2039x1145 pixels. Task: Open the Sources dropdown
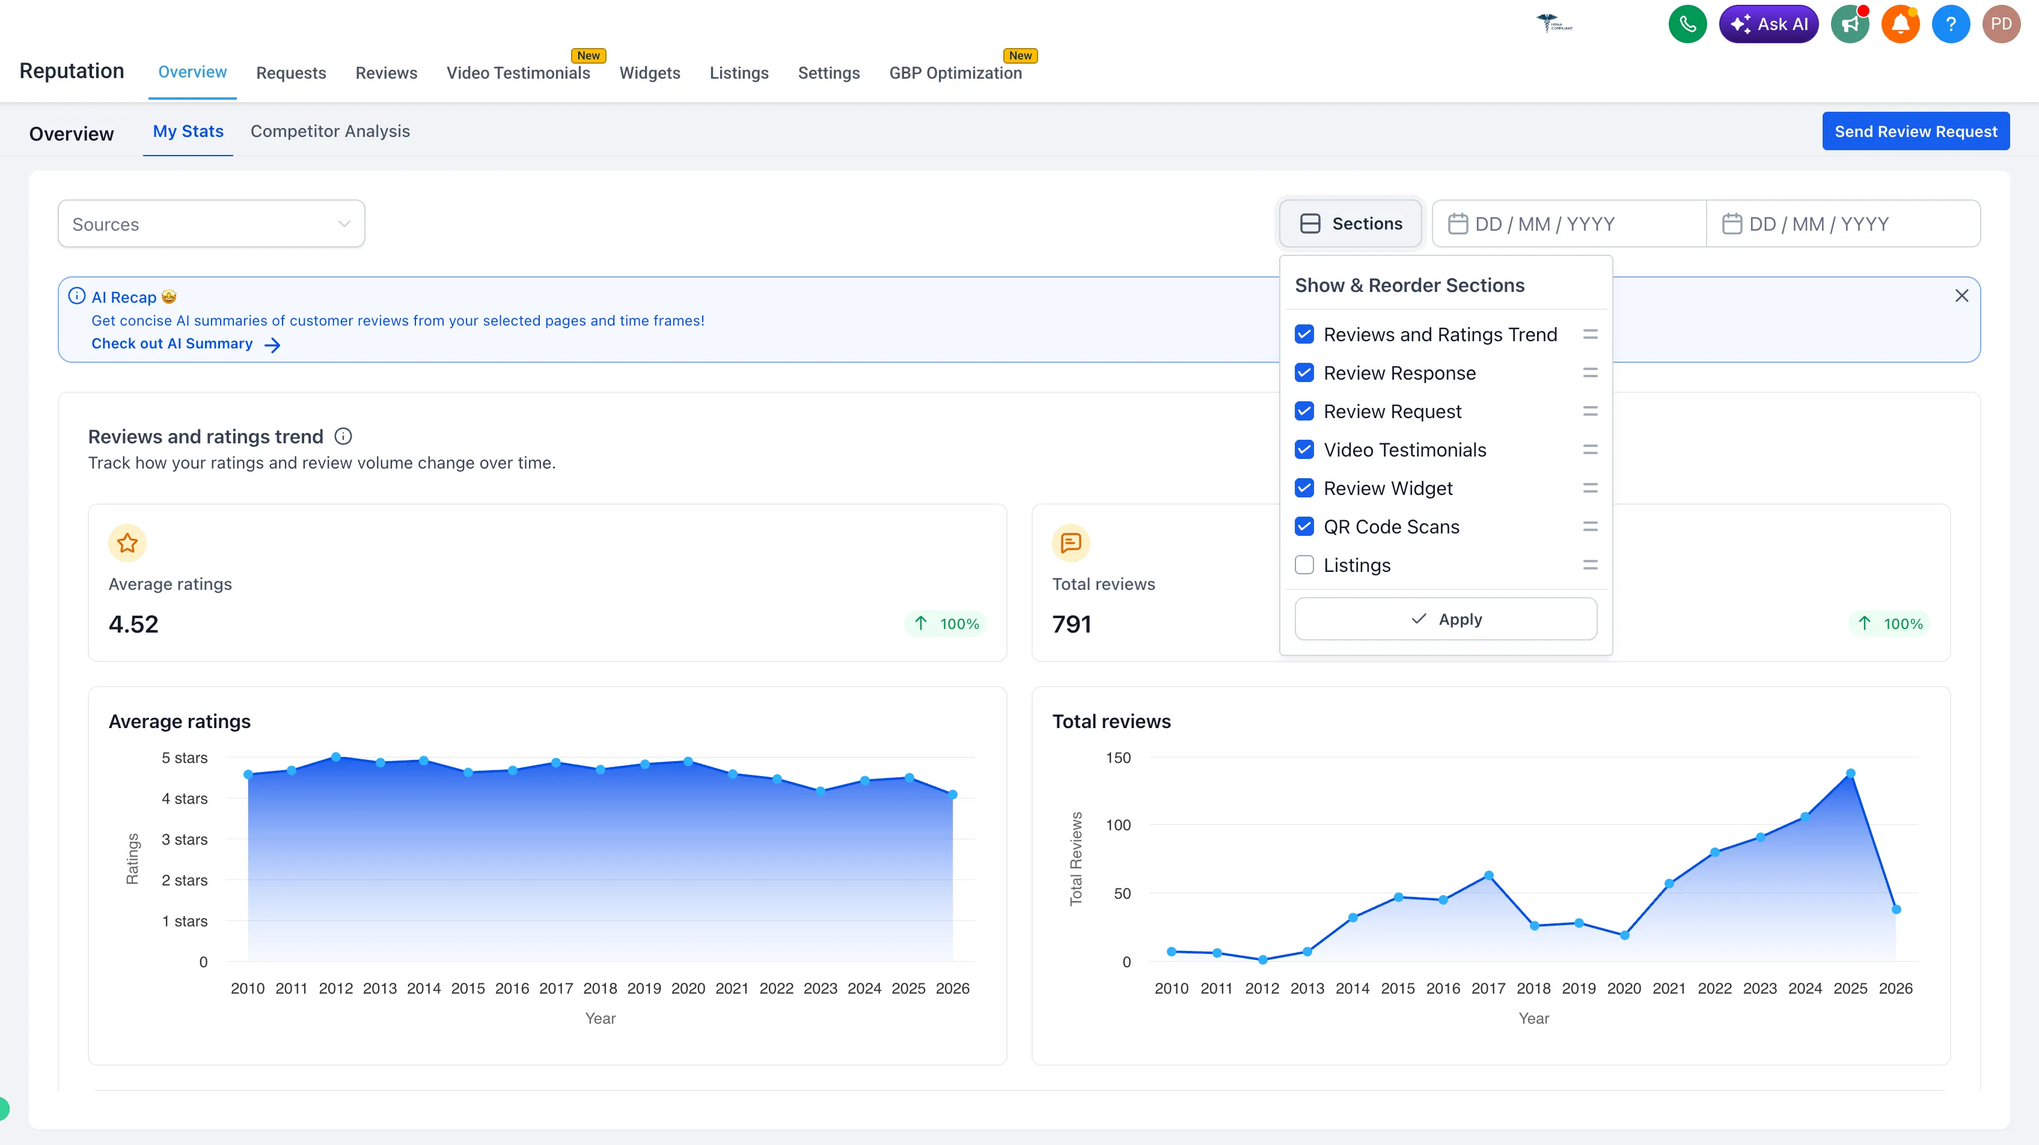point(210,223)
